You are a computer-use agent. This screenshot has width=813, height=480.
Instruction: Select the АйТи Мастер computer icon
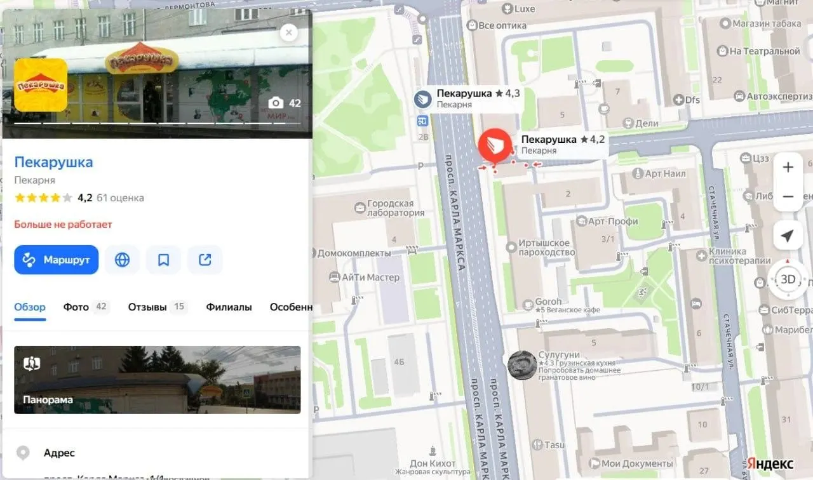click(335, 277)
